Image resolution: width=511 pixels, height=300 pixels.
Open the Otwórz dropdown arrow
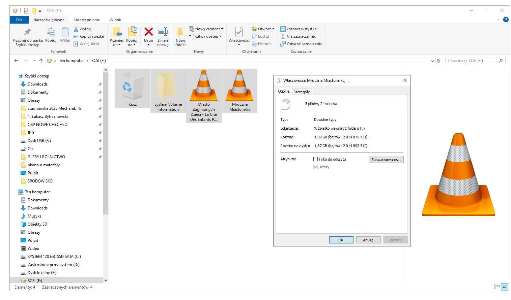273,29
